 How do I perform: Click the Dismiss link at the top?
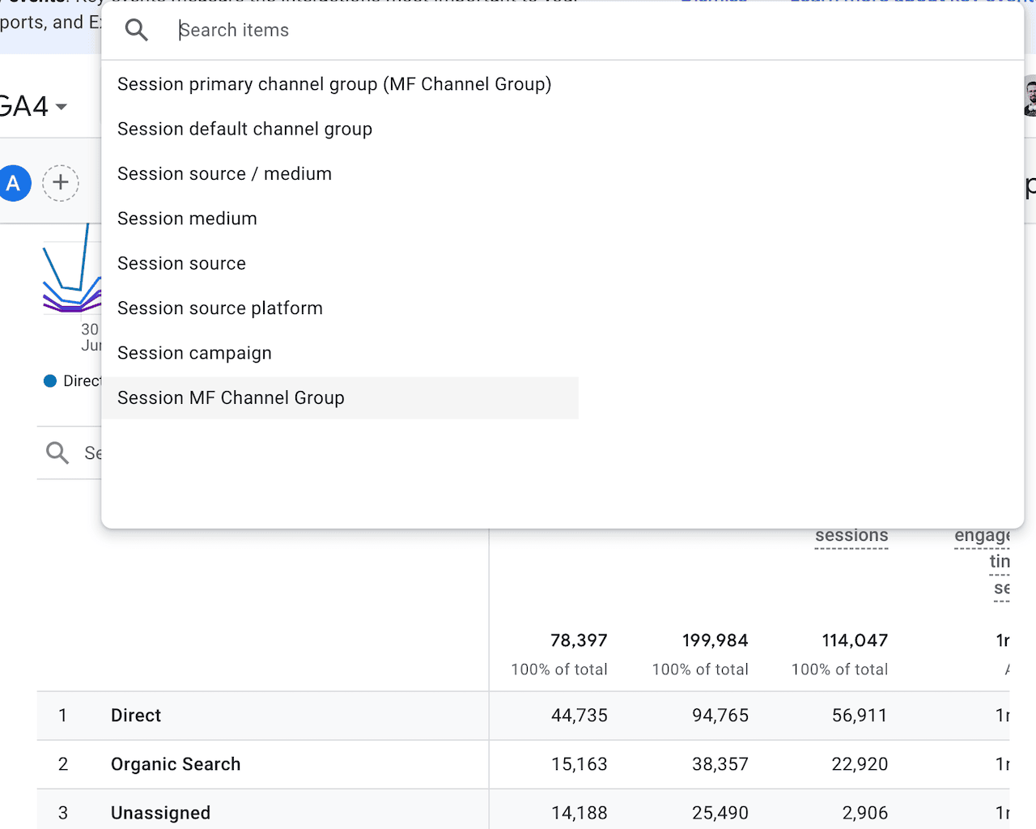pyautogui.click(x=713, y=2)
